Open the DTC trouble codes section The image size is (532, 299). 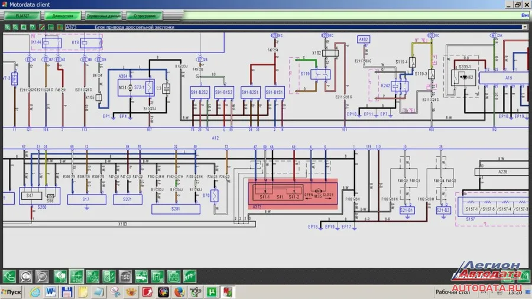(x=61, y=275)
